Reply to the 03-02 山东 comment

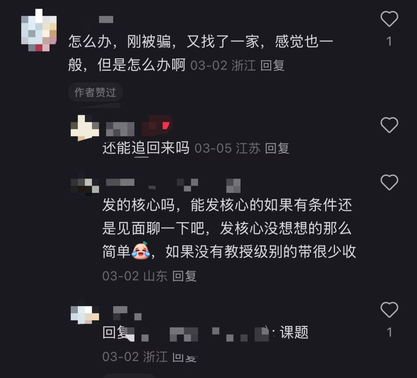click(x=184, y=276)
